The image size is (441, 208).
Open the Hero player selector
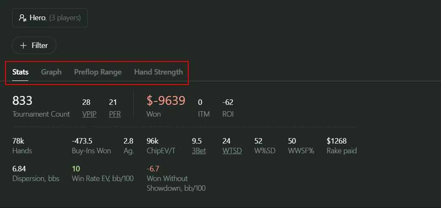click(x=50, y=18)
